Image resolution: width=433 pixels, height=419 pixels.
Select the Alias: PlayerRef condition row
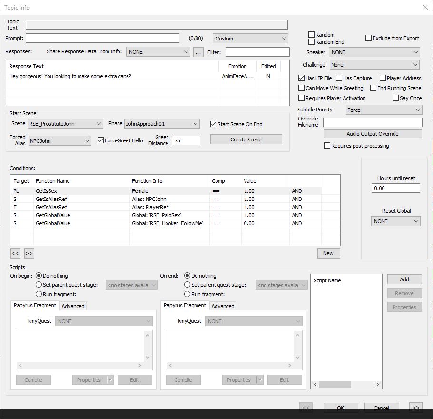pos(166,207)
